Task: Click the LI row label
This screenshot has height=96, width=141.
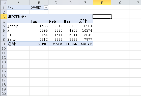Action: (18, 35)
